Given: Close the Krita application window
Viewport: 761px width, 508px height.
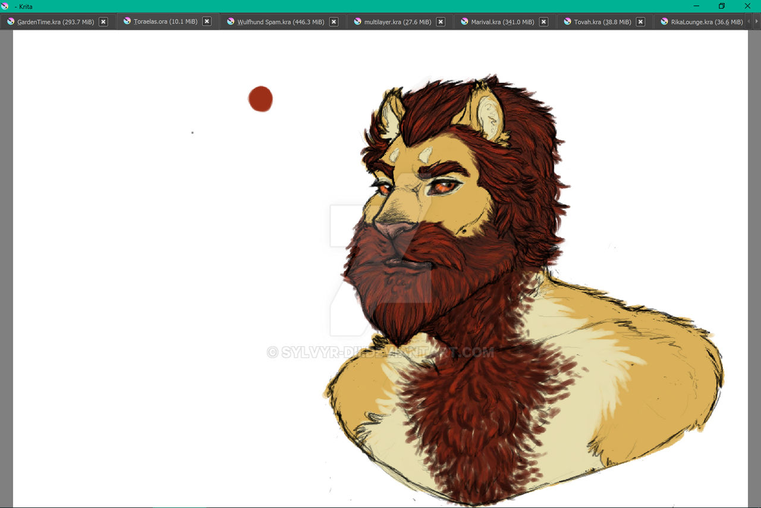Looking at the screenshot, I should point(747,6).
